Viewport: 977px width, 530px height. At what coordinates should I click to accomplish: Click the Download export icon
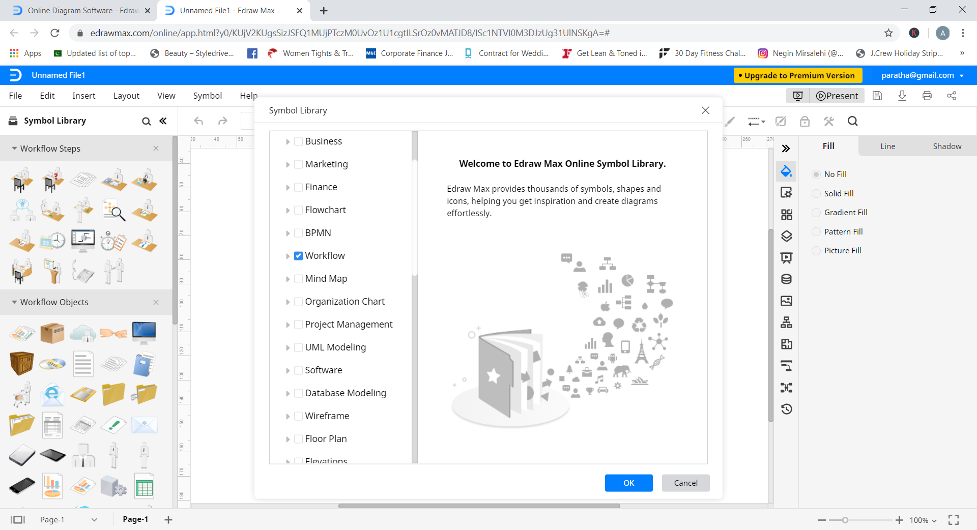coord(902,96)
